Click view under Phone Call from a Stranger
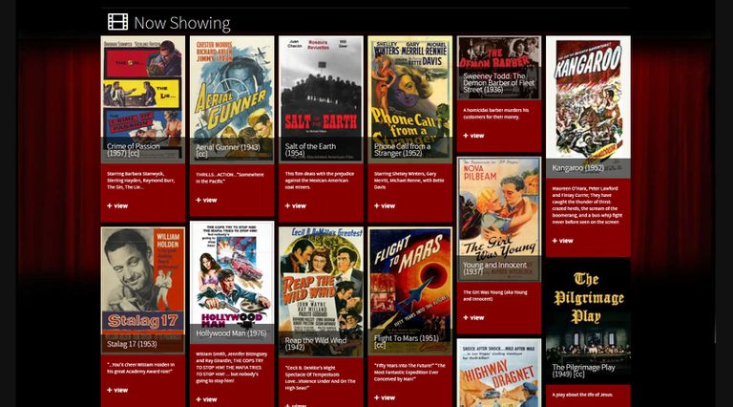Image resolution: width=733 pixels, height=407 pixels. pos(385,205)
